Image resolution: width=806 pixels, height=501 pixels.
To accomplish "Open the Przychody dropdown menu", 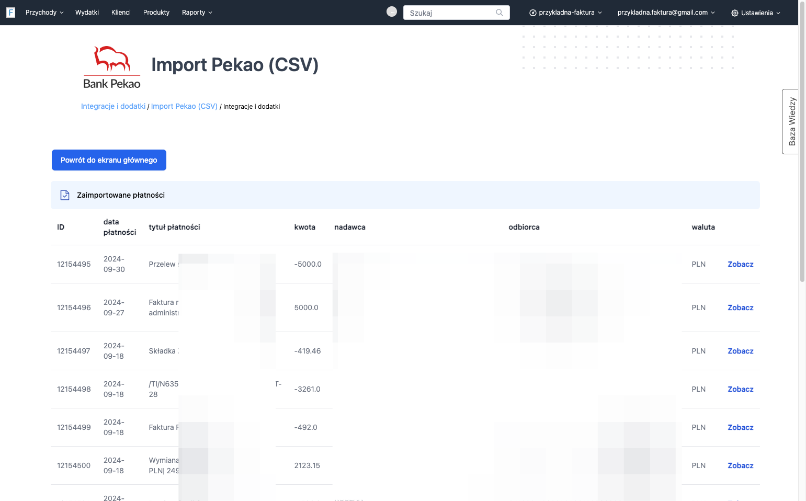I will click(x=44, y=13).
